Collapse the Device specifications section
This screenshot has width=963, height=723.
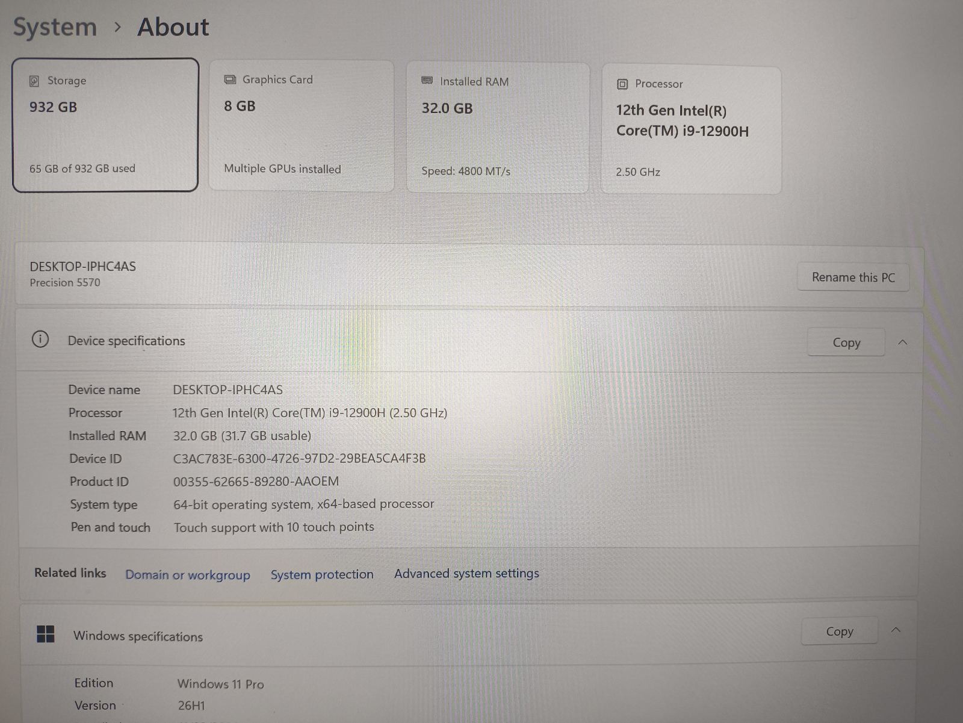point(903,343)
